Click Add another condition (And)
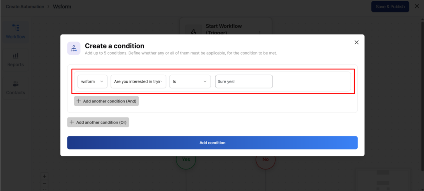Viewport: 424px width, 191px height. pyautogui.click(x=106, y=101)
